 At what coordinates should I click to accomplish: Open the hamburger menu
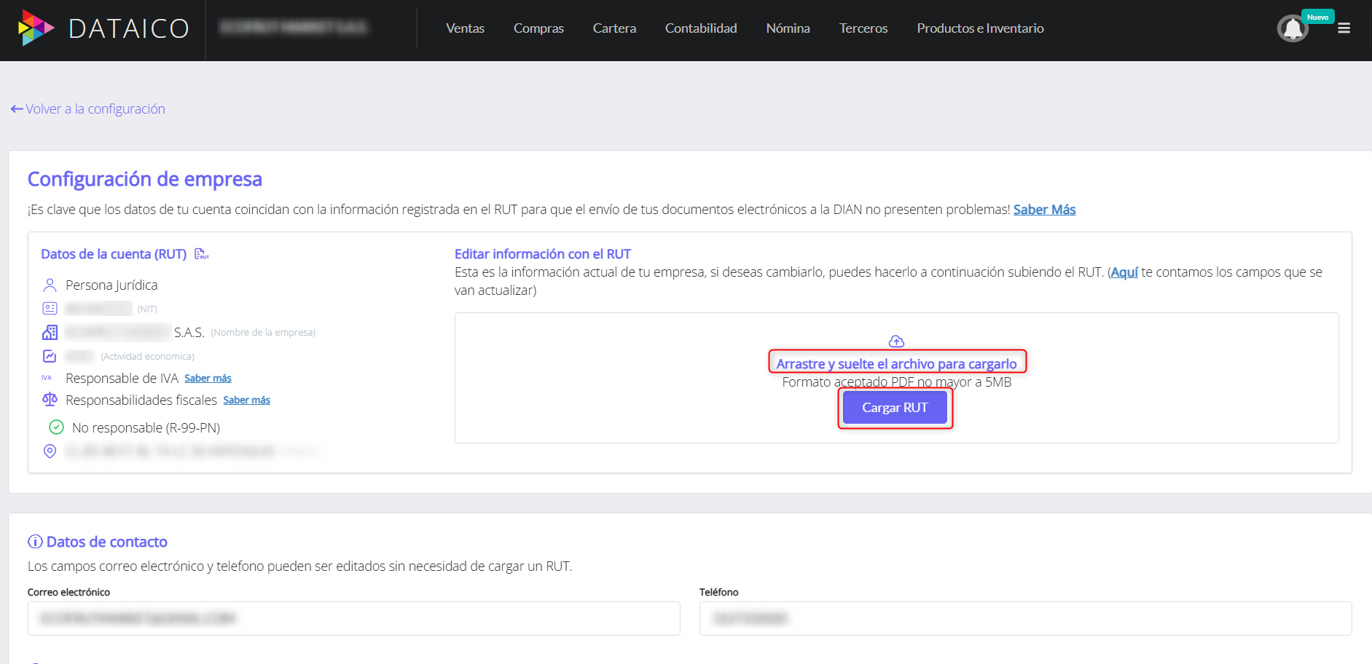pos(1344,28)
